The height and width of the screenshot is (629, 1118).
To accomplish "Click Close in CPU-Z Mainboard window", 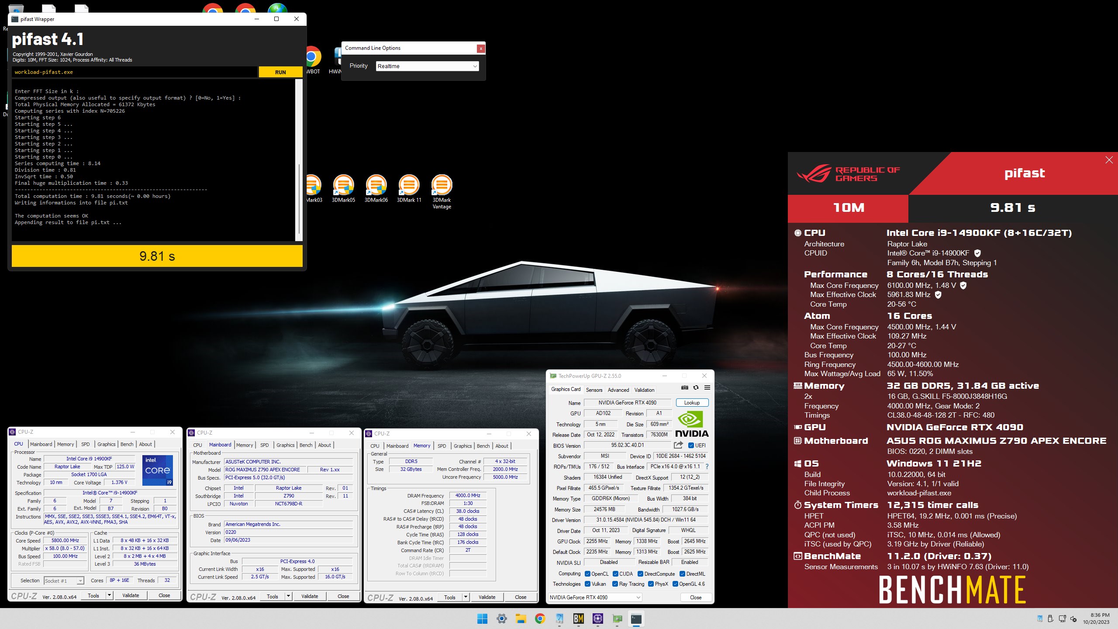I will tap(343, 596).
